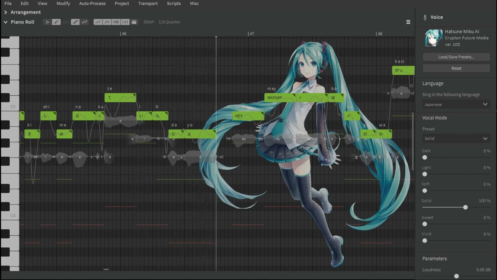The image size is (497, 280).
Task: Select the MAYDAY note
Action: pyautogui.click(x=280, y=98)
